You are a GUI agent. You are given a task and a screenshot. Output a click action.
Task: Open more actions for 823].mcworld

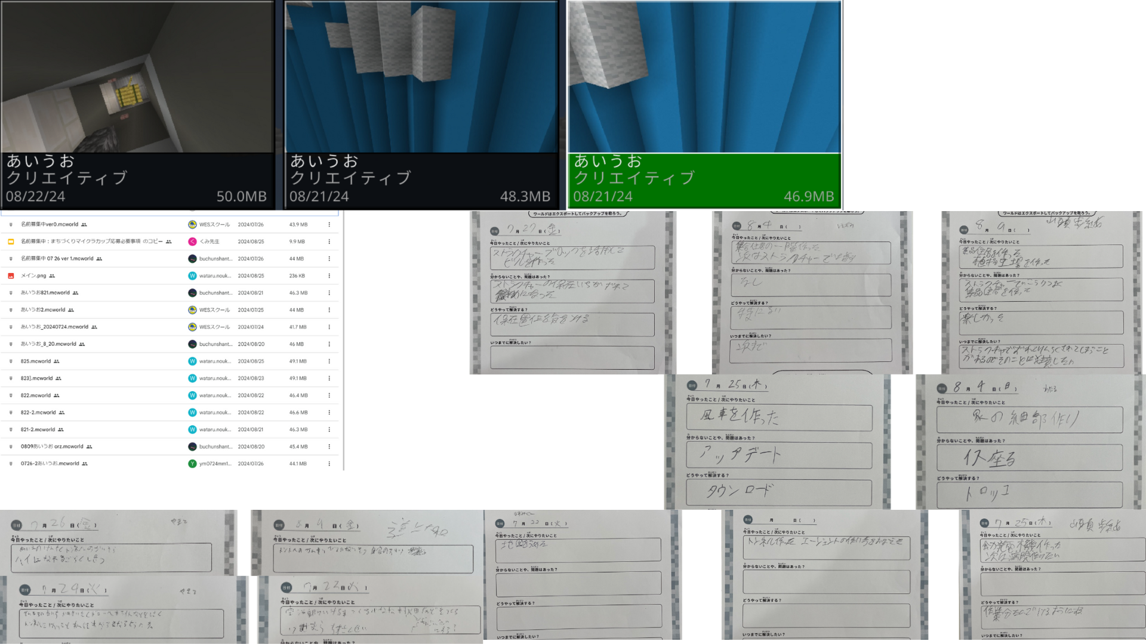click(x=329, y=378)
